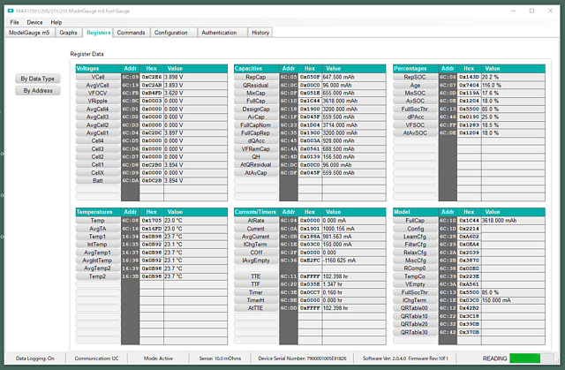Viewport: 565px width, 370px height.
Task: Select the IntTemp register button
Action: pyautogui.click(x=98, y=245)
